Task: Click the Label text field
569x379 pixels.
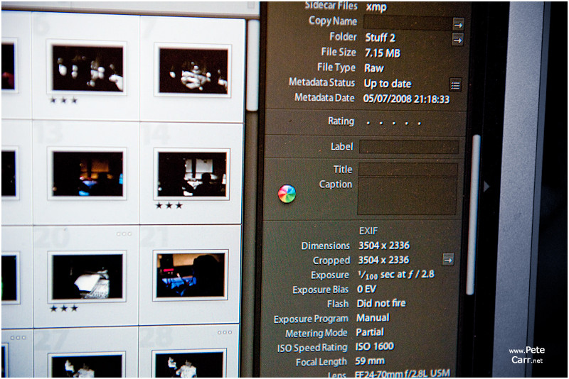Action: (408, 147)
